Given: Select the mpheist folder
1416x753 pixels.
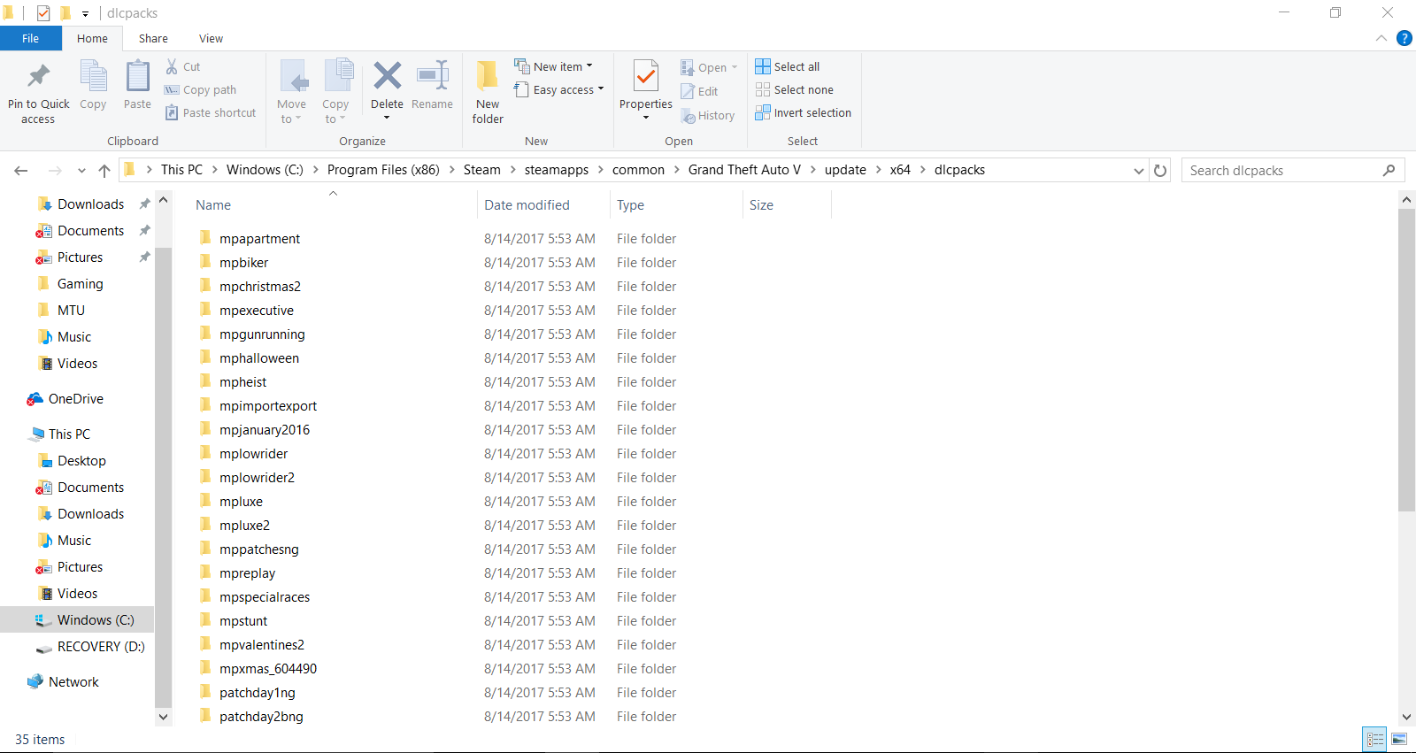Looking at the screenshot, I should [242, 381].
